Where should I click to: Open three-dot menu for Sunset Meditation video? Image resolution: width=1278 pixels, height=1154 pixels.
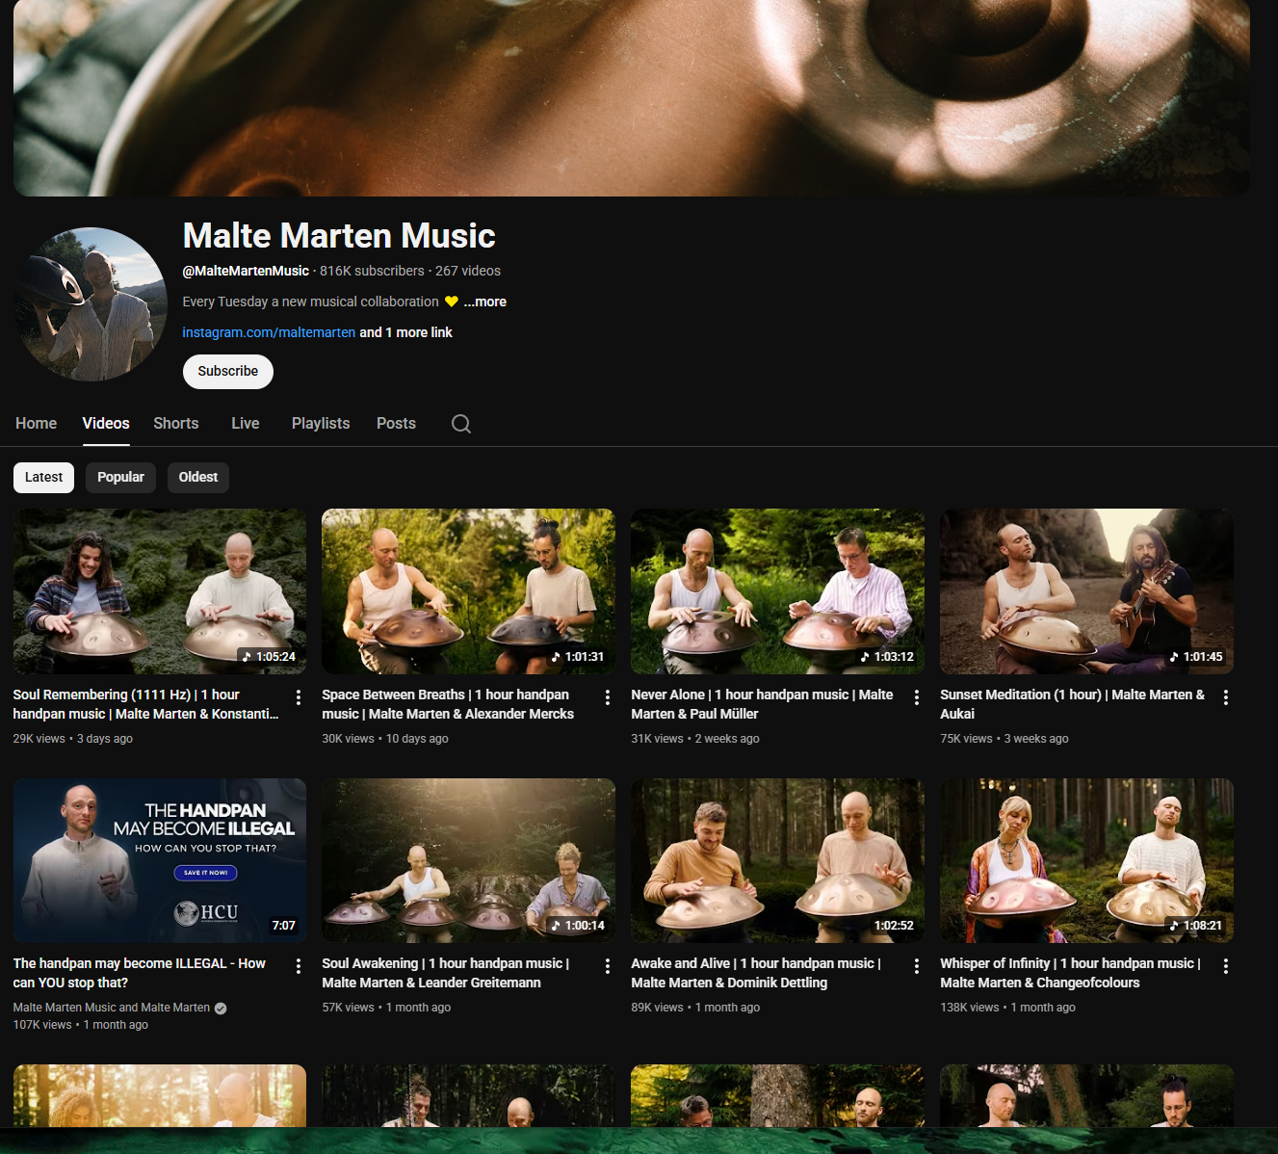tap(1226, 697)
